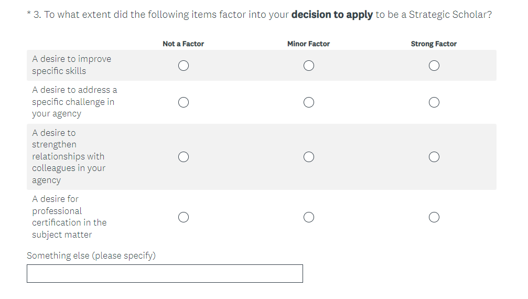Image resolution: width=528 pixels, height=299 pixels.
Task: Click the 'Something else (please specify)' label
Action: pyautogui.click(x=91, y=255)
